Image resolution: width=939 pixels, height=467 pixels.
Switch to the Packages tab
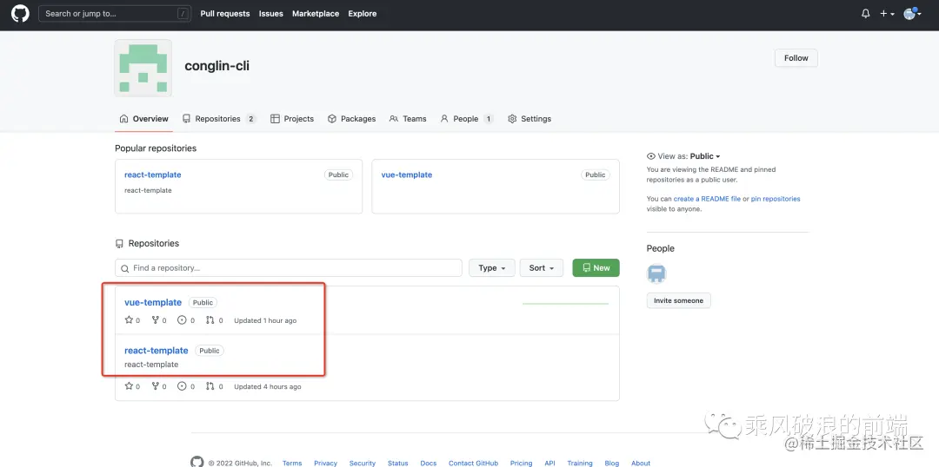tap(351, 119)
